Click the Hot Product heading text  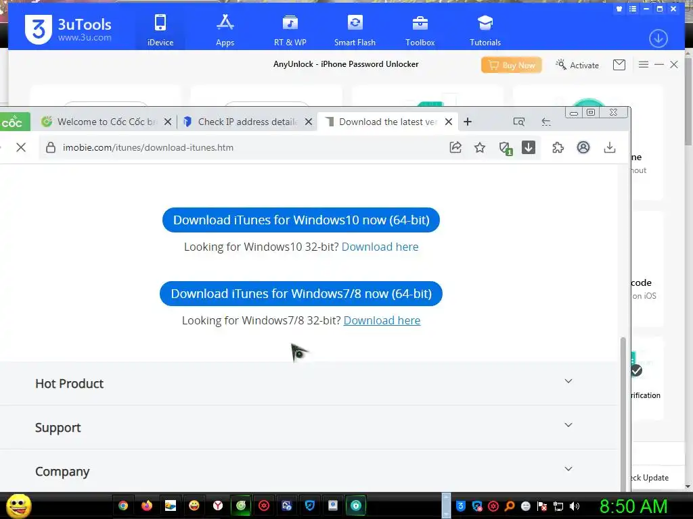(70, 384)
